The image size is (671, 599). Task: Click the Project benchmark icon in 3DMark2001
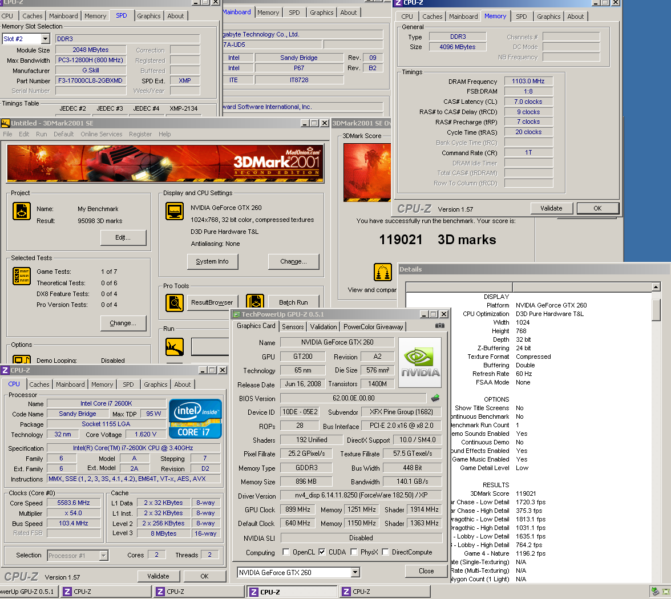click(22, 211)
